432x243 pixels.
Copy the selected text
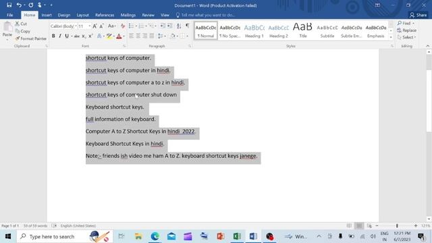pos(22,31)
